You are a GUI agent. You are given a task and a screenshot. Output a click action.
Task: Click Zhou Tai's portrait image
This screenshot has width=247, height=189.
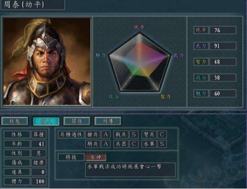click(47, 62)
